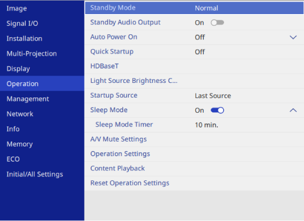Expand the Auto Power On chevron
The height and width of the screenshot is (221, 304).
point(293,37)
